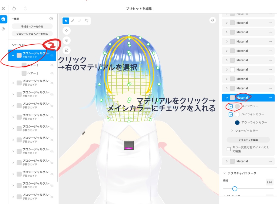
Task: Check カラー変更可能アイテムとして編集
Action: (229, 149)
